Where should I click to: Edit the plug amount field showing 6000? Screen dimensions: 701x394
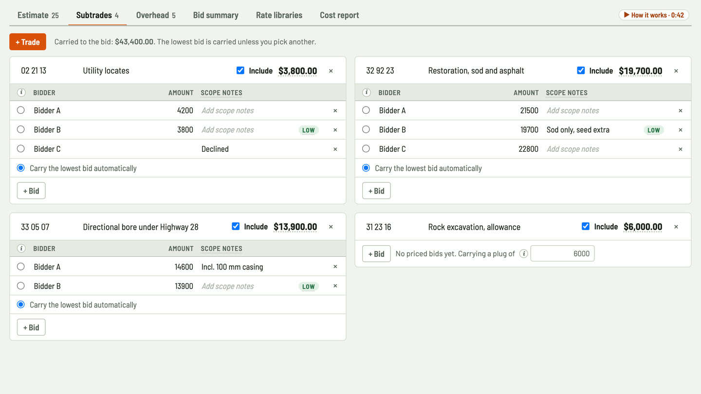(x=562, y=253)
